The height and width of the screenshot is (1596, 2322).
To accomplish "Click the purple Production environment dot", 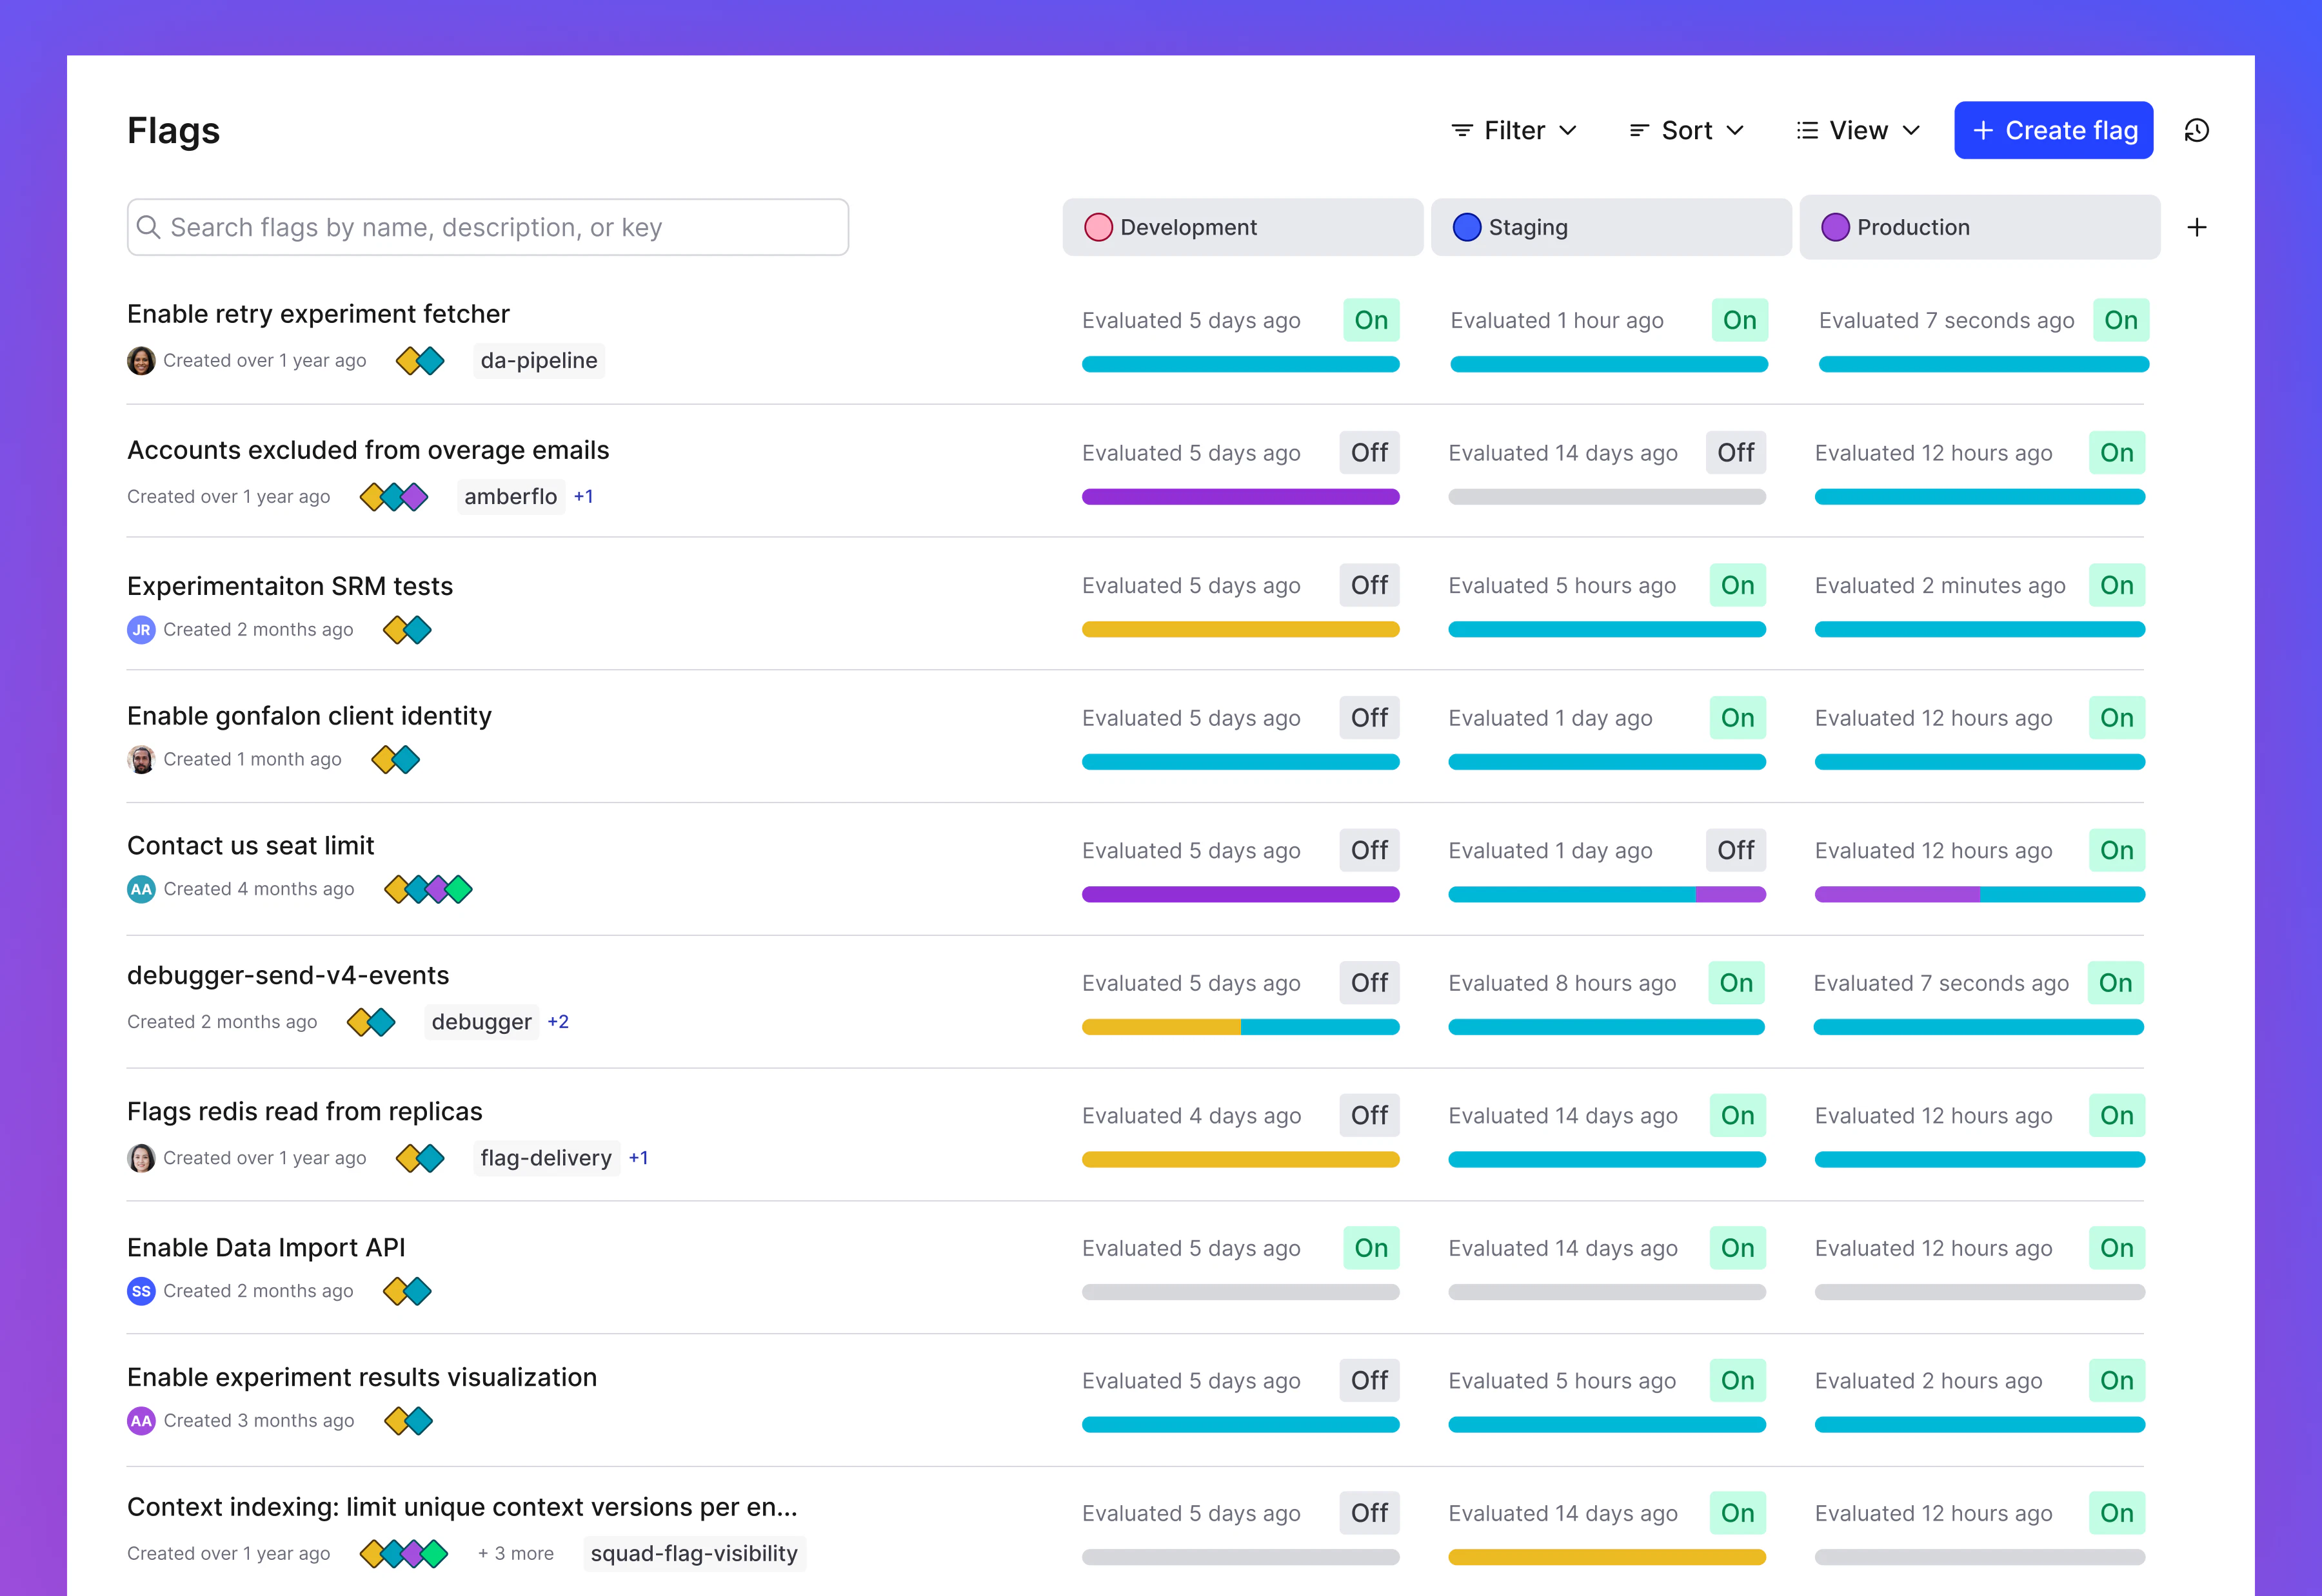I will tap(1836, 227).
